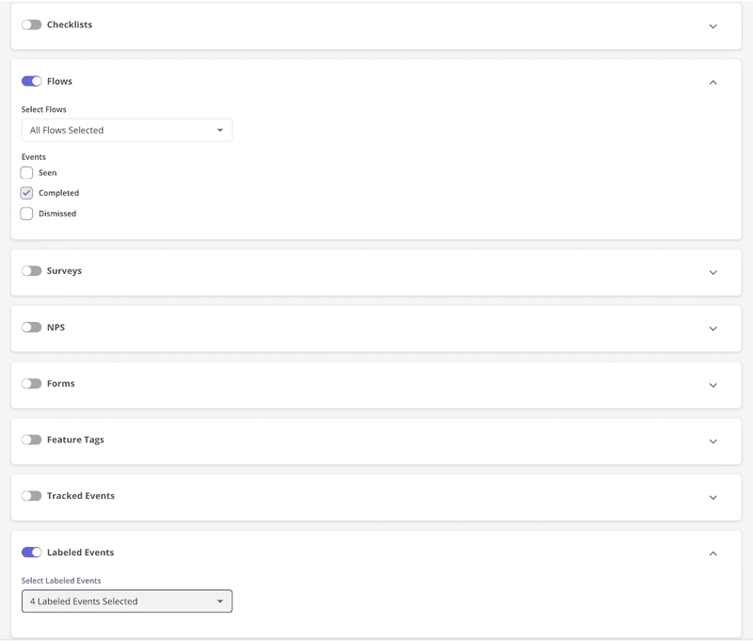
Task: Open the 4 Labeled Events Selected dropdown
Action: pos(127,601)
